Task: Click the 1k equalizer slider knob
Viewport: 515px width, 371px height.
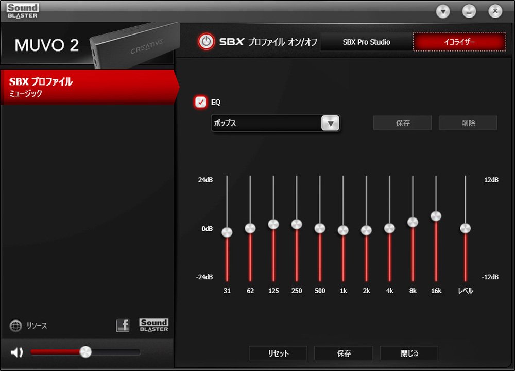Action: 343,230
